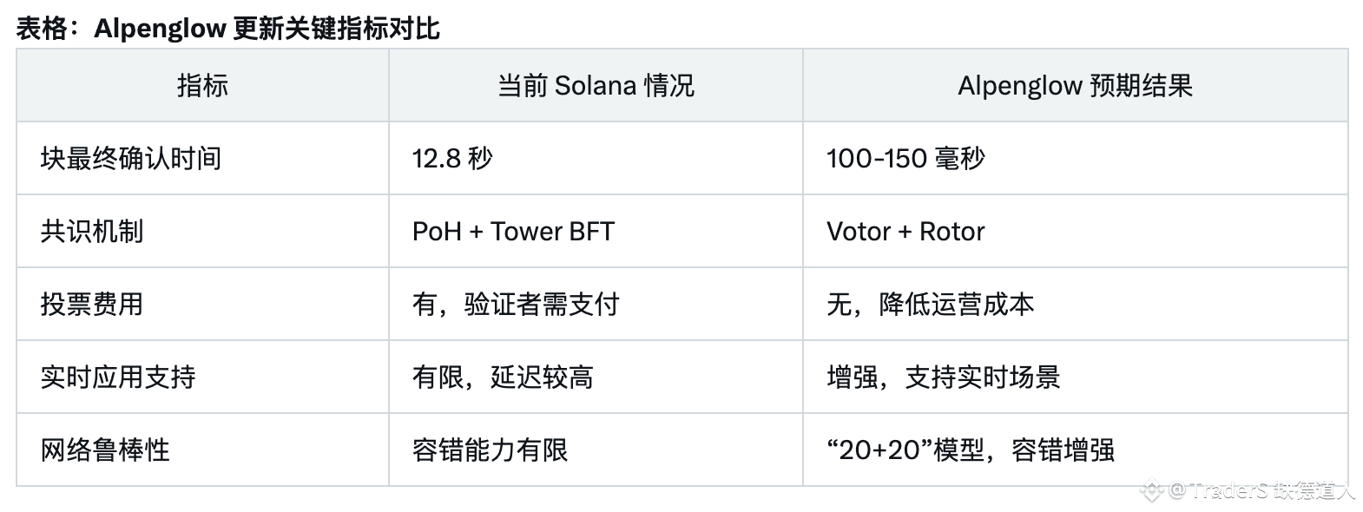1363x512 pixels.
Task: Select the 增强，支持实时场景 cell
Action: [1075, 377]
